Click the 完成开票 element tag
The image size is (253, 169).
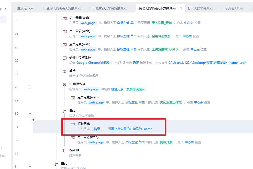pyautogui.click(x=166, y=142)
